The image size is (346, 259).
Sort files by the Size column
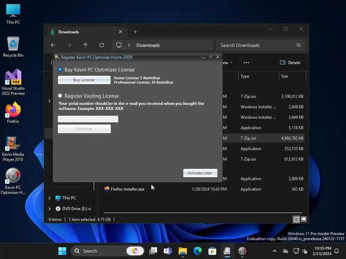pyautogui.click(x=285, y=76)
